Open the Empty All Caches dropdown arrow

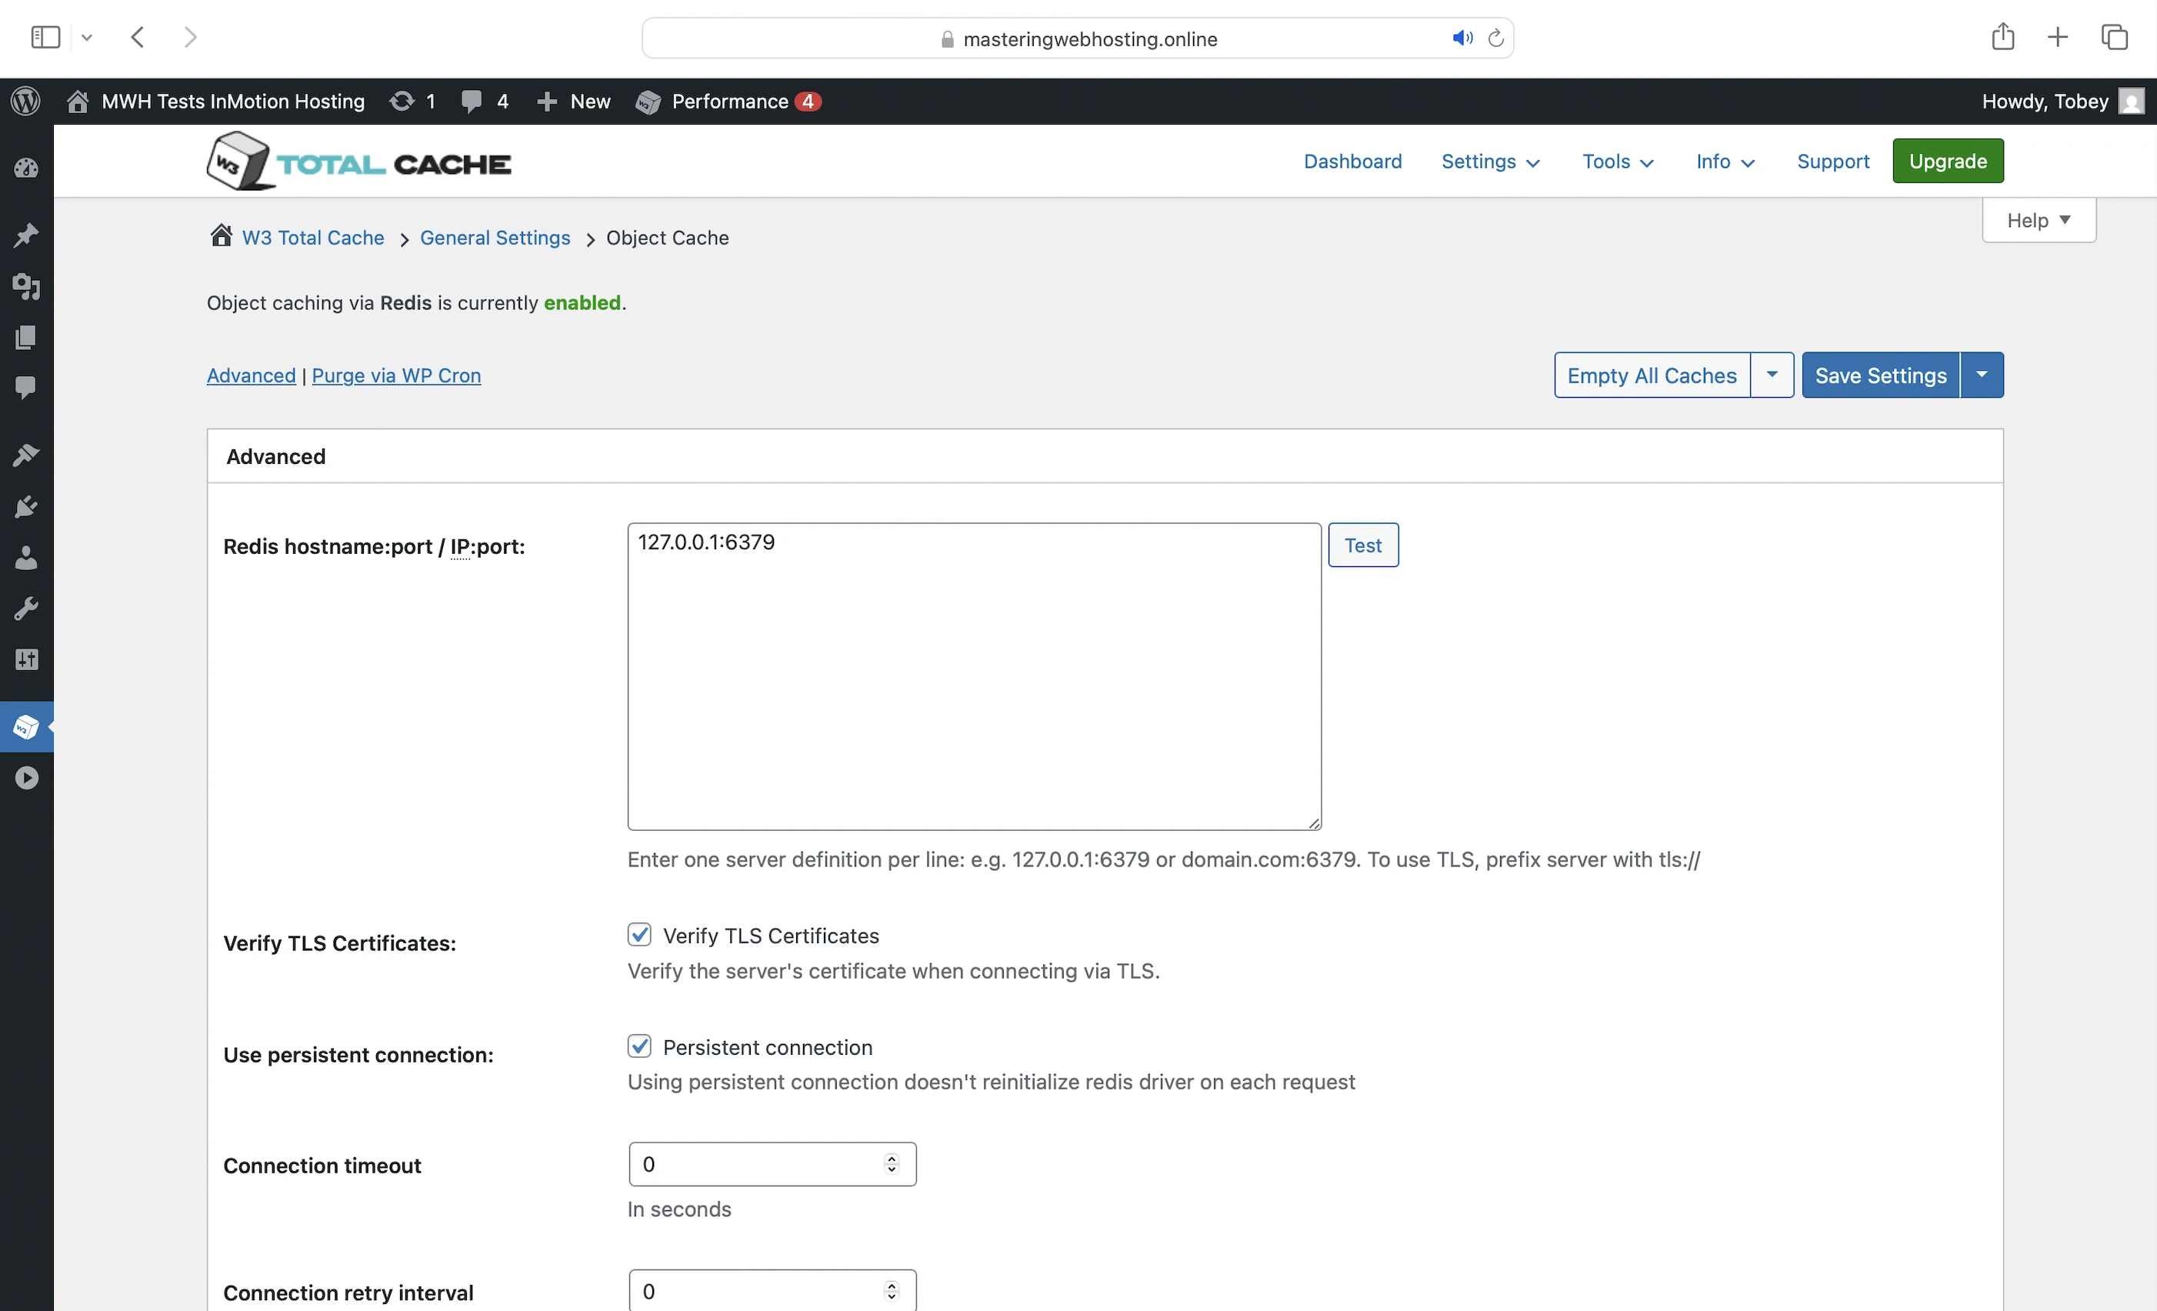[1772, 375]
